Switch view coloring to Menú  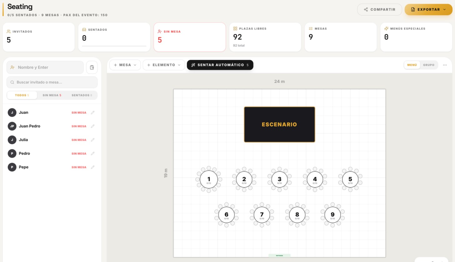(x=412, y=65)
